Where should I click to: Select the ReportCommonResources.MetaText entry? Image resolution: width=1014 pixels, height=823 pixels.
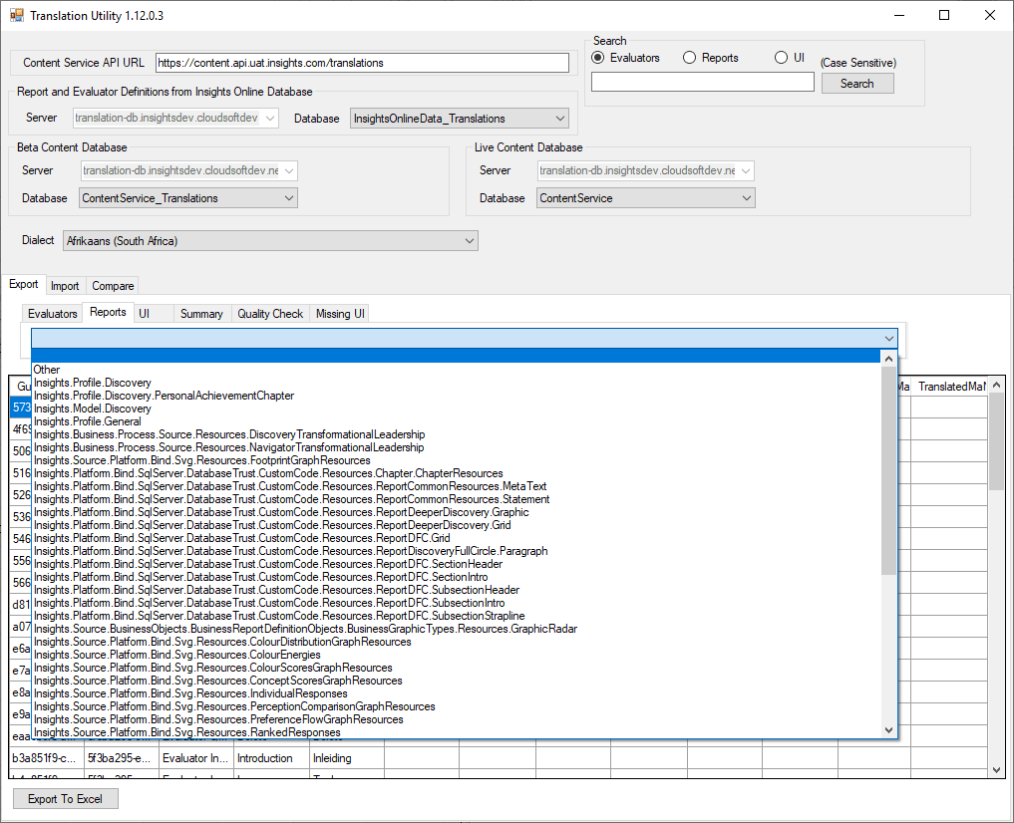pos(456,486)
